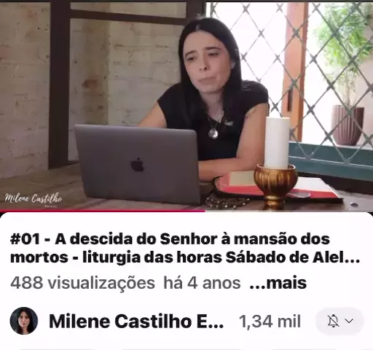Click the woman's pendant necklace in video
The width and height of the screenshot is (373, 350).
[x=213, y=133]
